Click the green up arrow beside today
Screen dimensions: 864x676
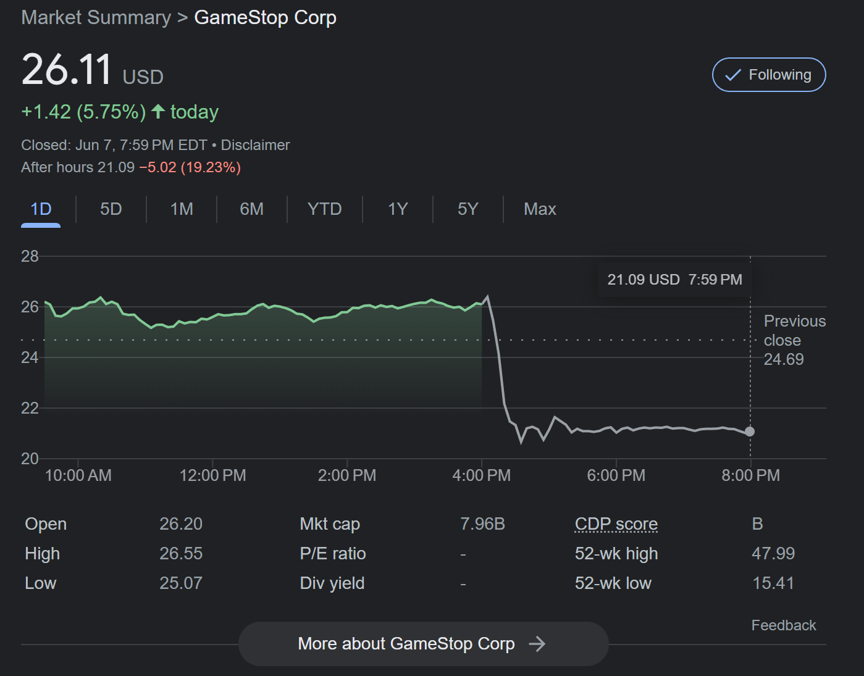click(x=158, y=111)
